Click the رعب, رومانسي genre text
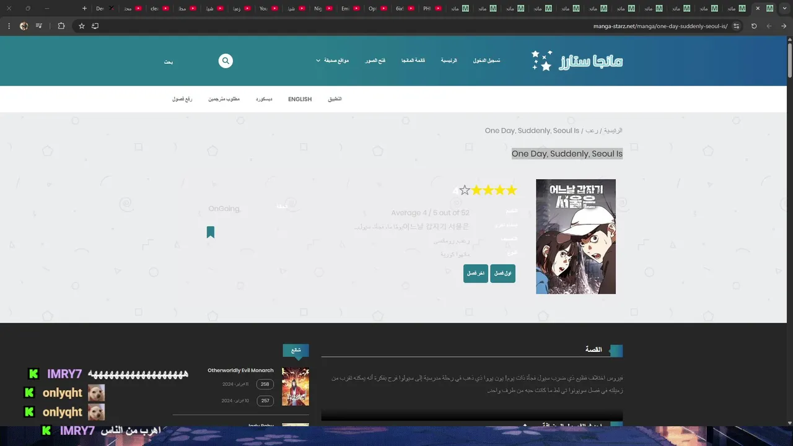This screenshot has width=793, height=446. 452,240
